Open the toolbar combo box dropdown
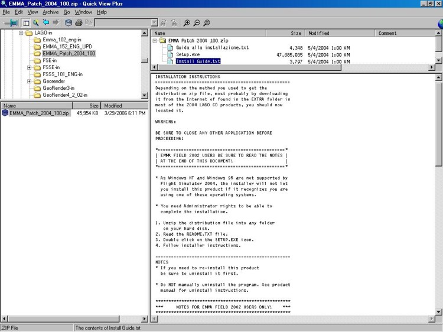Screen dimensions: 443x332 pyautogui.click(x=154, y=22)
